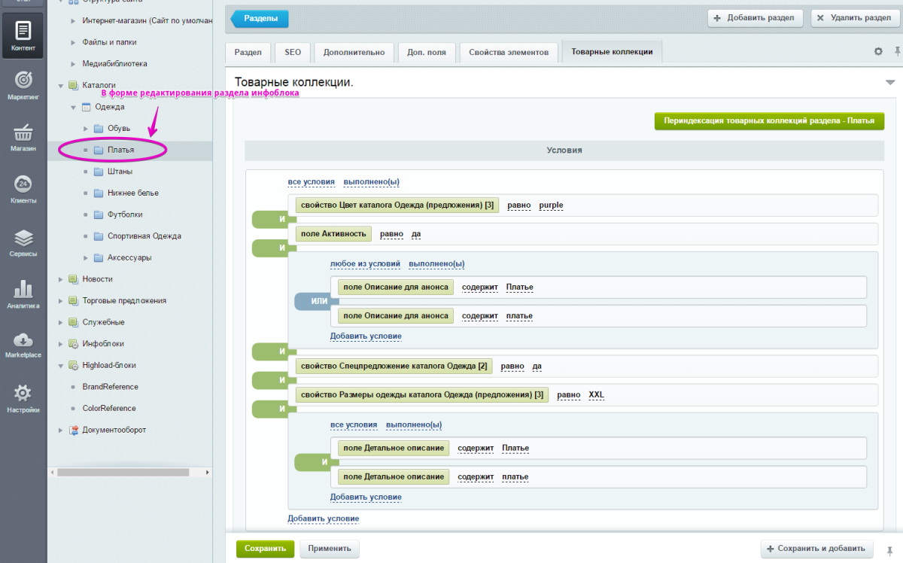This screenshot has width=903, height=563.
Task: Click the tab settings gear icon
Action: [x=878, y=52]
